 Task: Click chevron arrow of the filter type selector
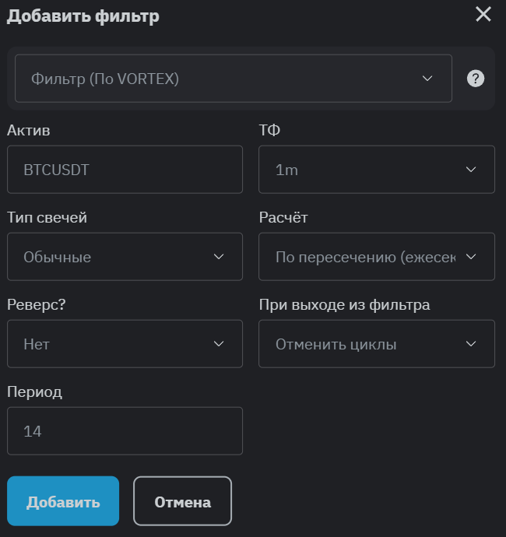tap(427, 79)
